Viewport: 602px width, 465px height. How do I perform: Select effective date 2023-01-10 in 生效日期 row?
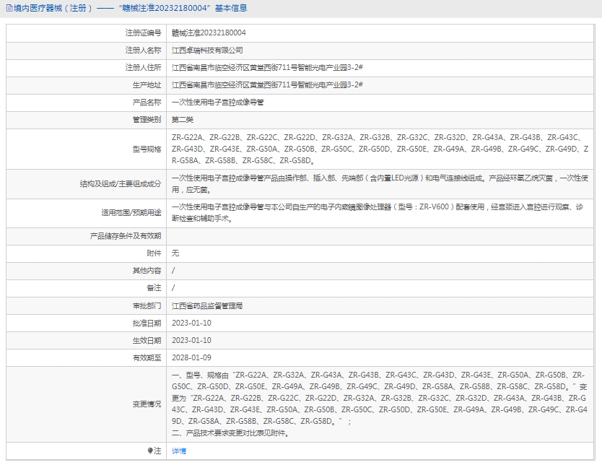(191, 340)
